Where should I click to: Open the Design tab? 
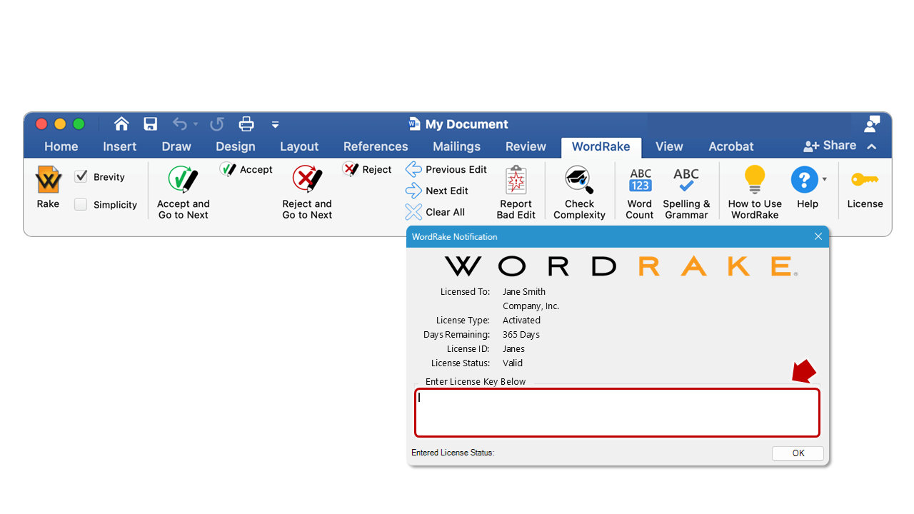pyautogui.click(x=236, y=146)
